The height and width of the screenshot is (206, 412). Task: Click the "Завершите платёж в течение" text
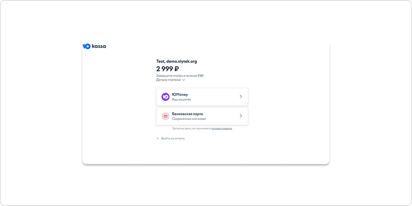click(x=176, y=76)
